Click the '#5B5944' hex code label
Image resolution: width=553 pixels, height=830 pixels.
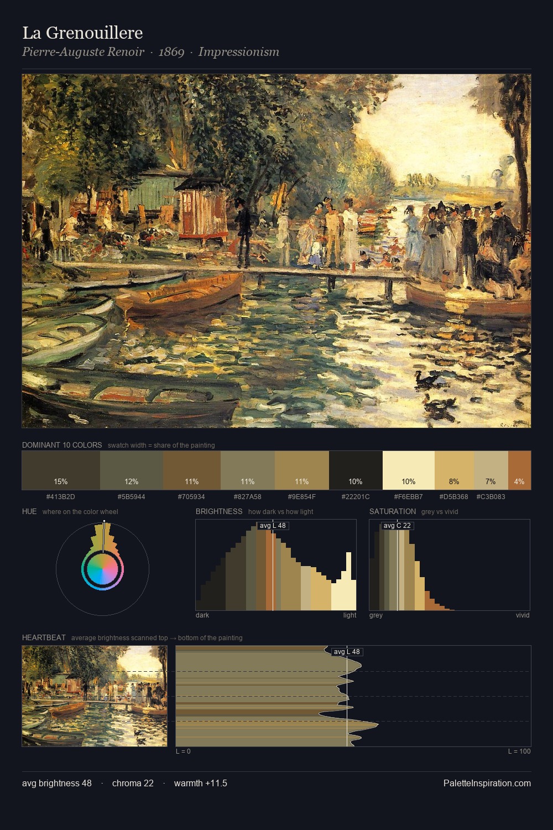pyautogui.click(x=132, y=497)
